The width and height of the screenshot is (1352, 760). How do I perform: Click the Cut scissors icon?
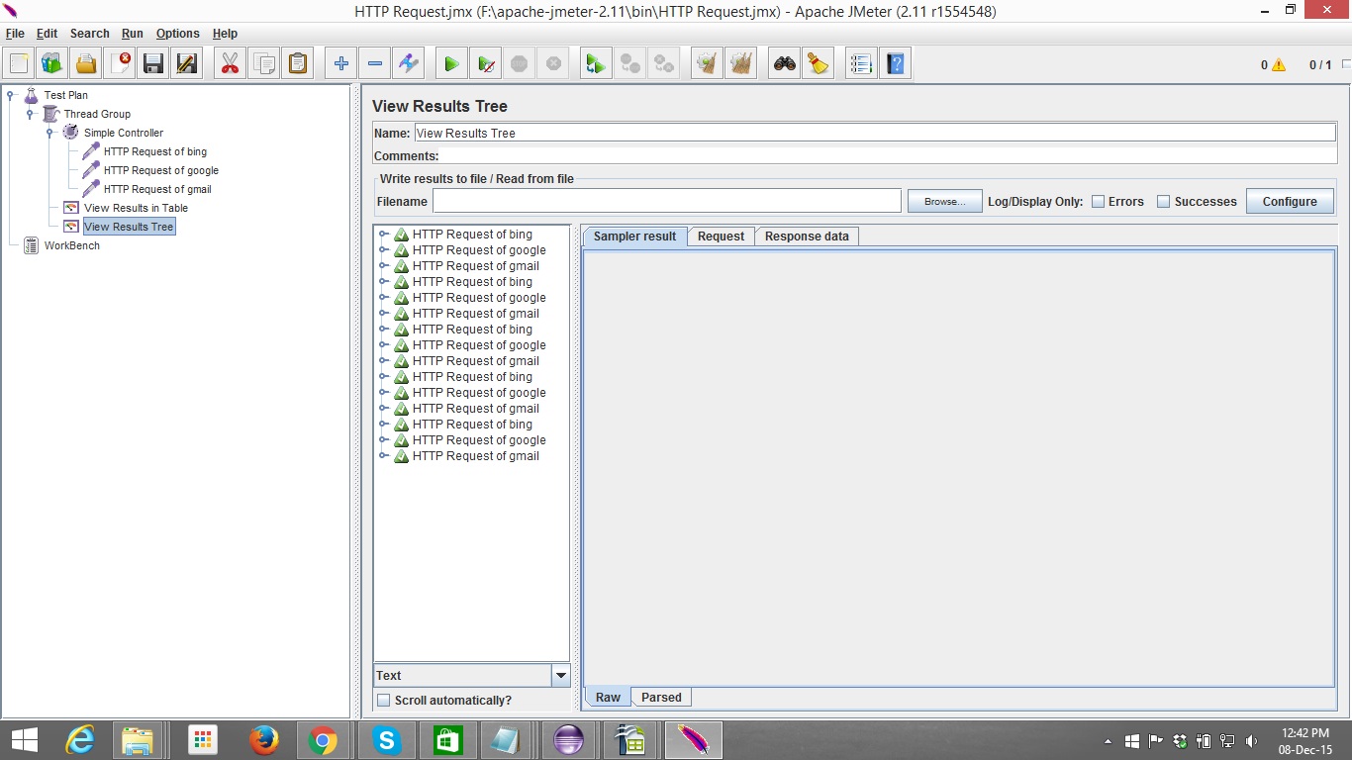tap(231, 64)
